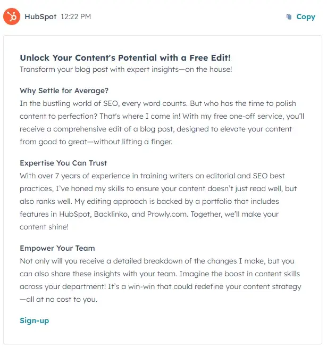Screen dimensions: 327x354
Task: Open the Sign-up link
Action: tap(34, 320)
